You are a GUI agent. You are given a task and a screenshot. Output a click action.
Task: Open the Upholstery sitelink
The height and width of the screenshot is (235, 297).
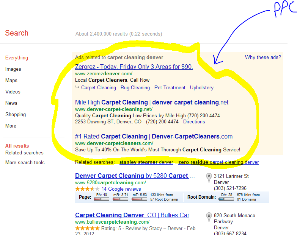[202, 88]
